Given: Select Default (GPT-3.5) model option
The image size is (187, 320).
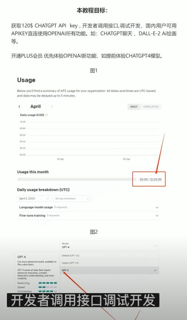Looking at the screenshot, I should click(x=110, y=255).
